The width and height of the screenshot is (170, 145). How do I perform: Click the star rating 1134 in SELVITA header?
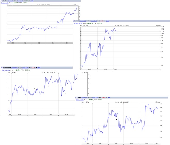(32, 1)
